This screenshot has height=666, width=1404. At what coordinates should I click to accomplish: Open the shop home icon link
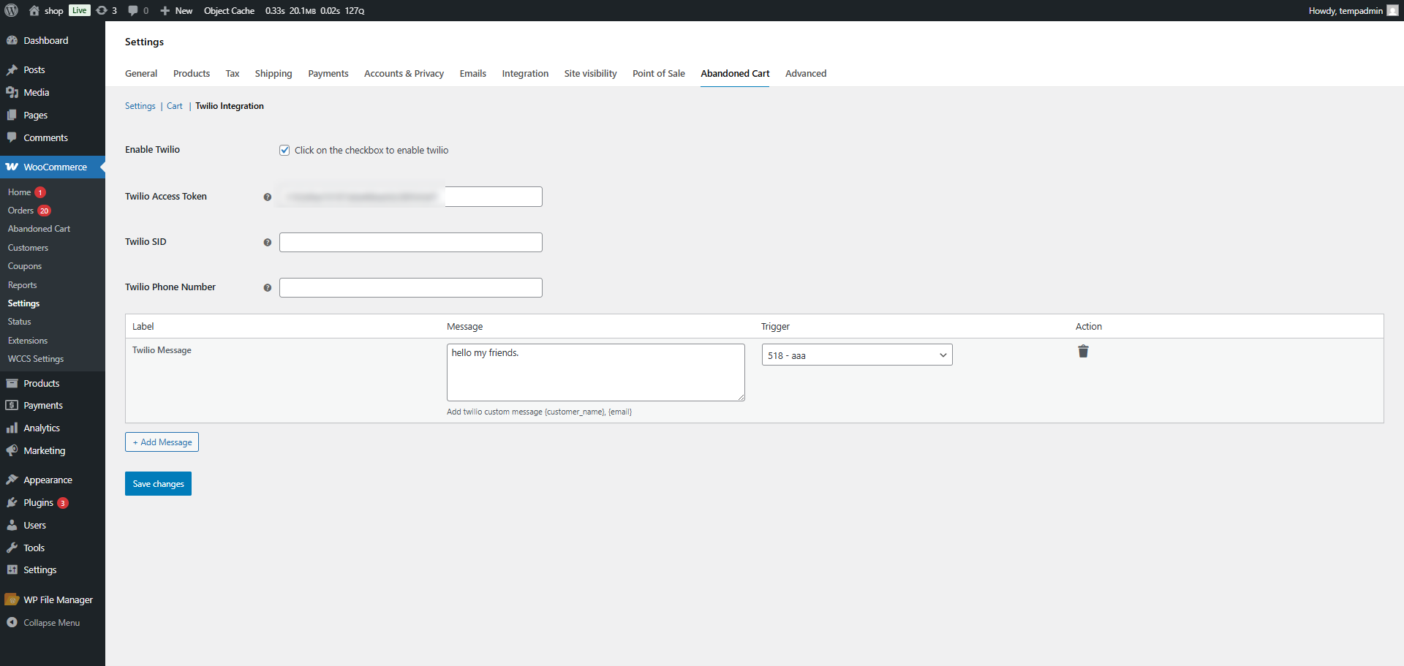point(34,10)
